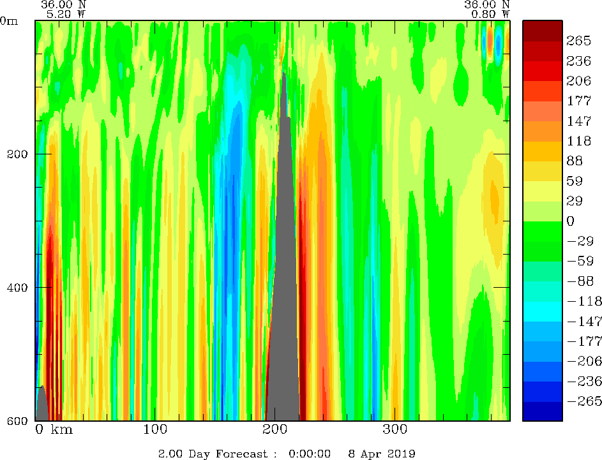
Task: Pick the bright green colorbar swatch just below 0
Action: click(543, 231)
